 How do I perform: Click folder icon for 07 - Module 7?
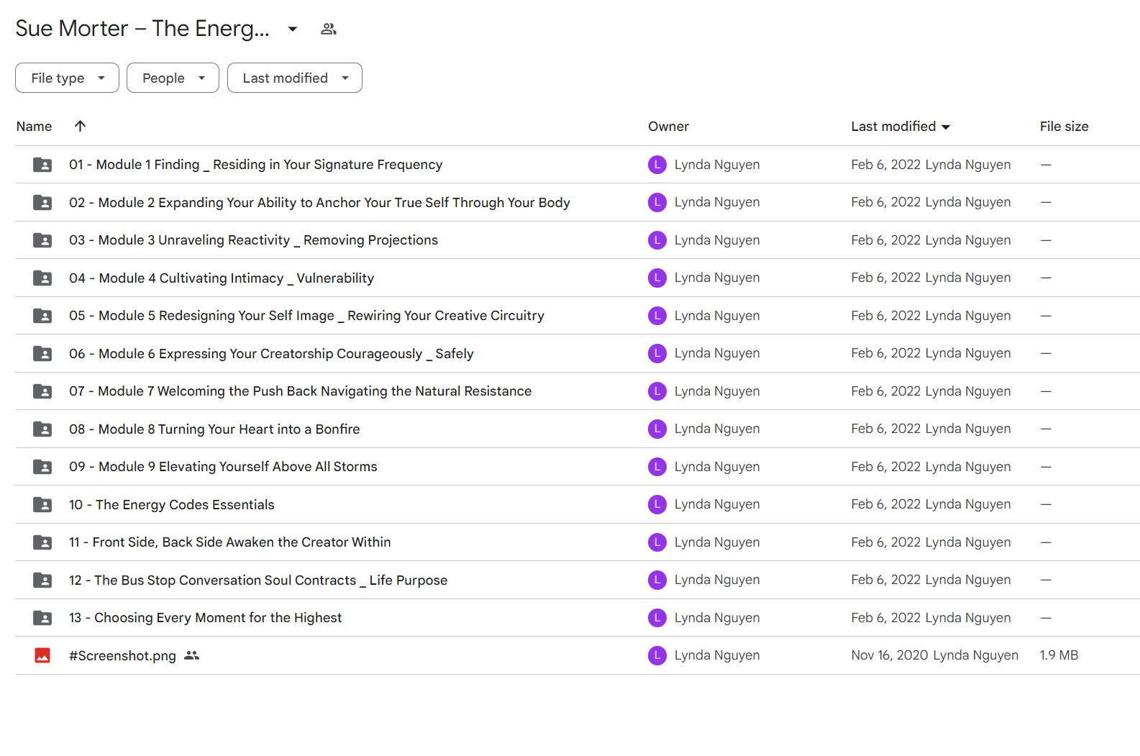[42, 391]
